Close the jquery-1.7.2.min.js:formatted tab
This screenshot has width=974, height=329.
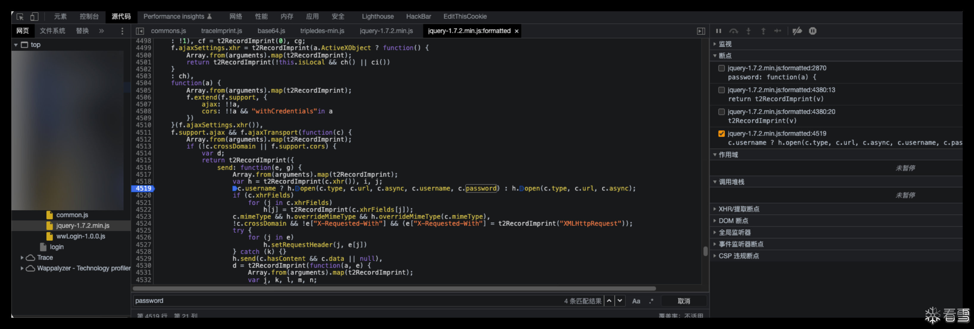[516, 31]
